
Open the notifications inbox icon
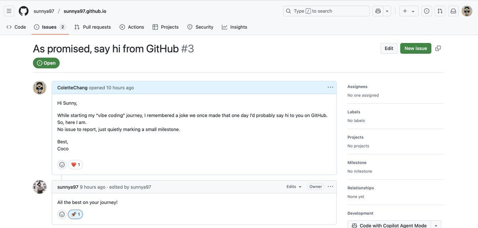point(453,11)
